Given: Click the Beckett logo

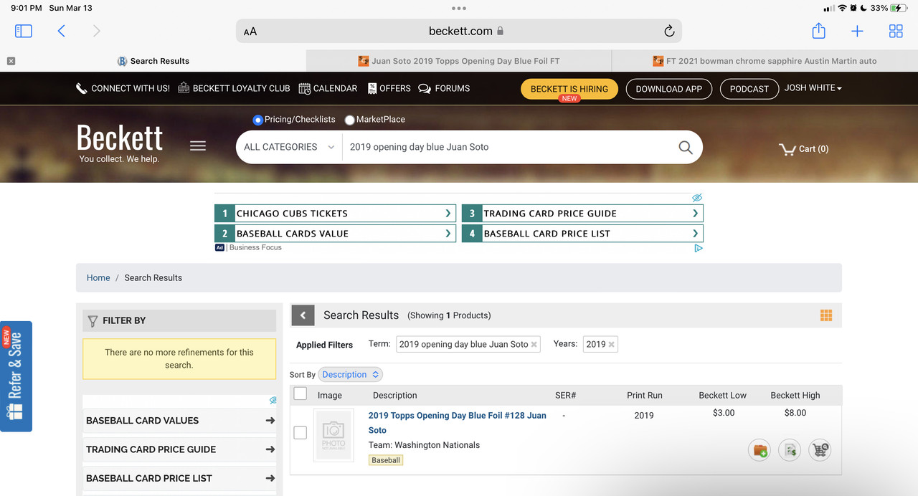Looking at the screenshot, I should (x=120, y=142).
